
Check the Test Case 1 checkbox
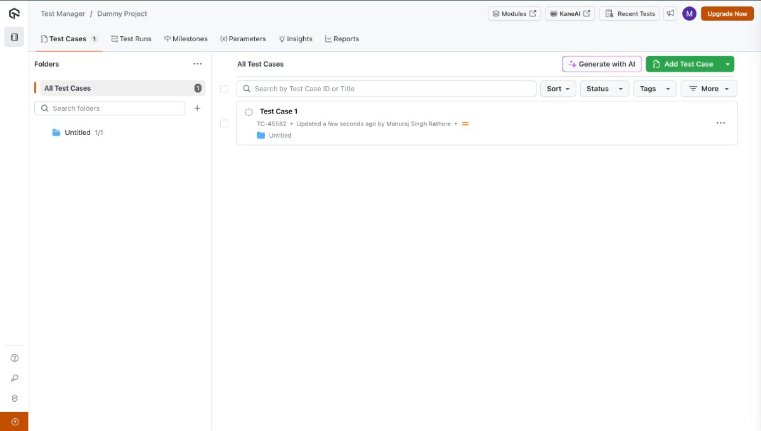(x=224, y=124)
